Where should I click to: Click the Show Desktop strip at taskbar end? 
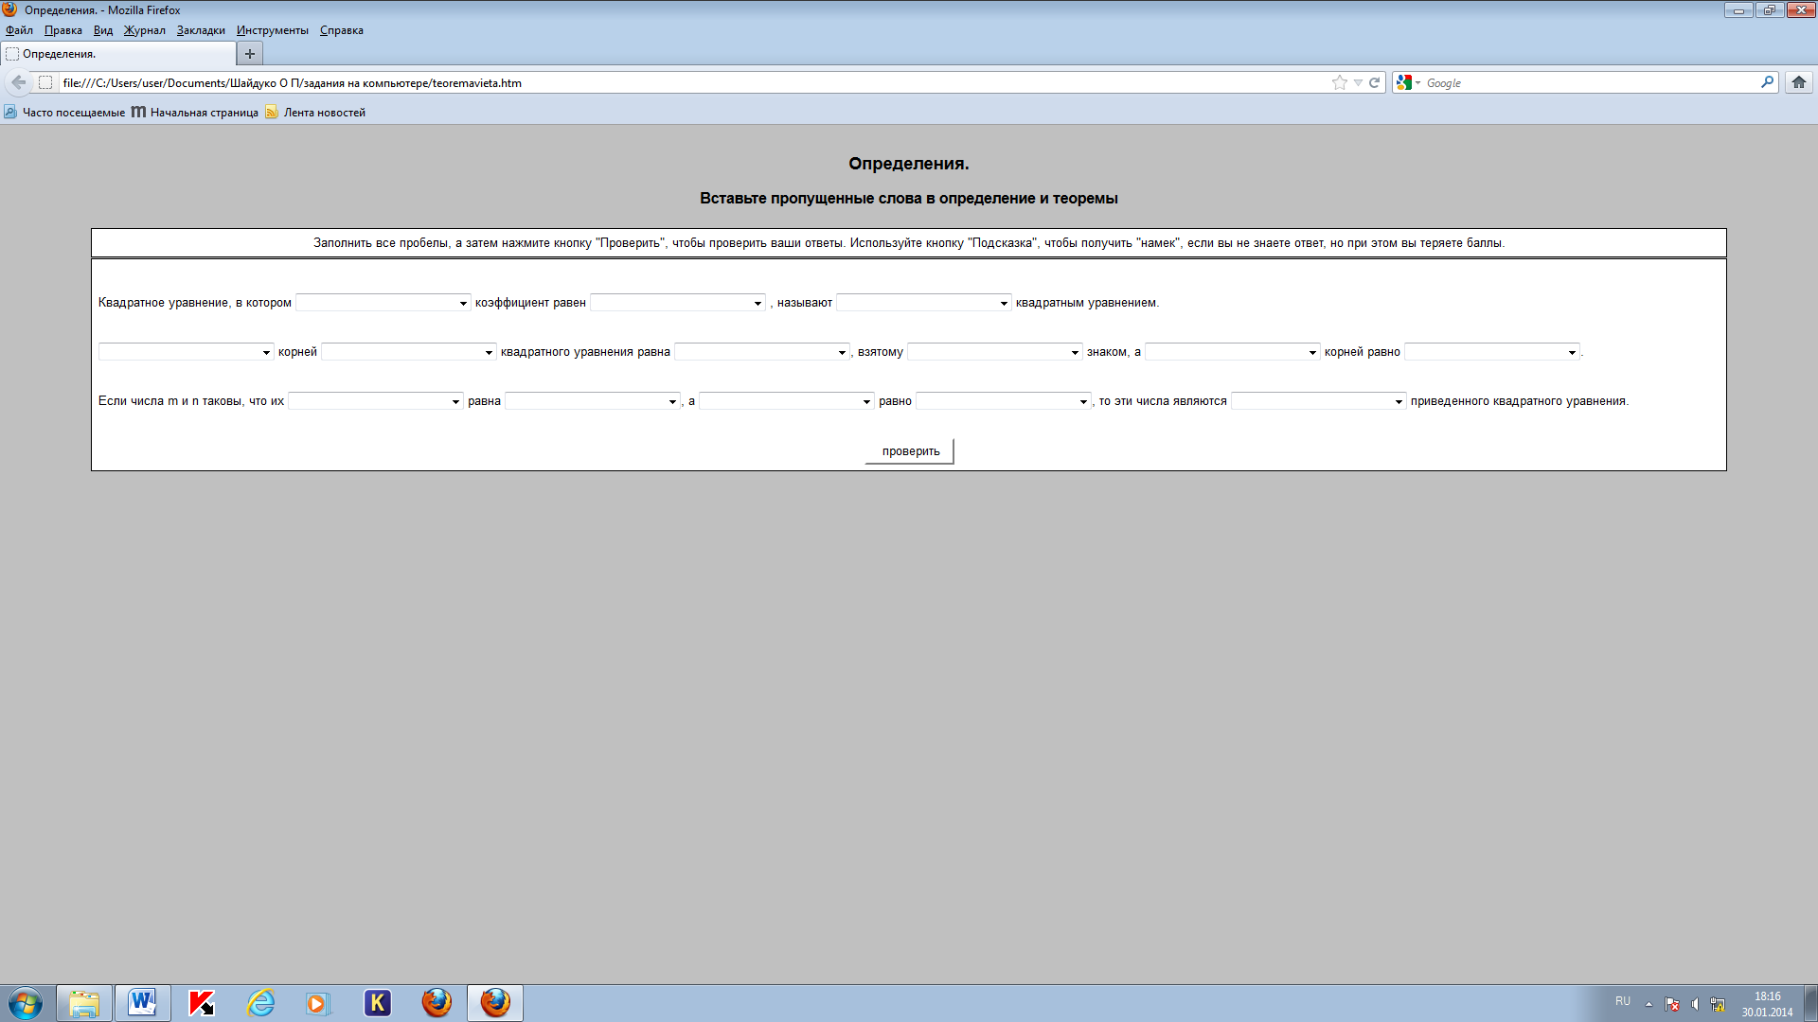[1811, 1003]
